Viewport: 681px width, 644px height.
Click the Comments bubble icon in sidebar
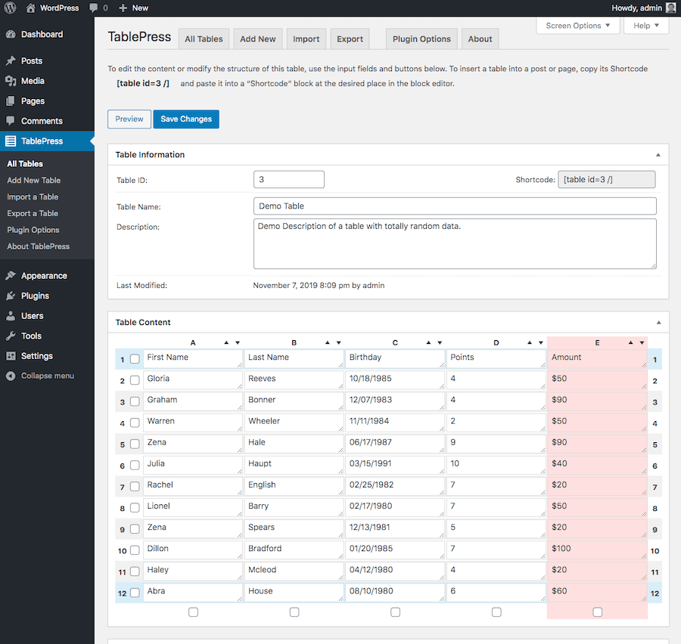coord(11,121)
